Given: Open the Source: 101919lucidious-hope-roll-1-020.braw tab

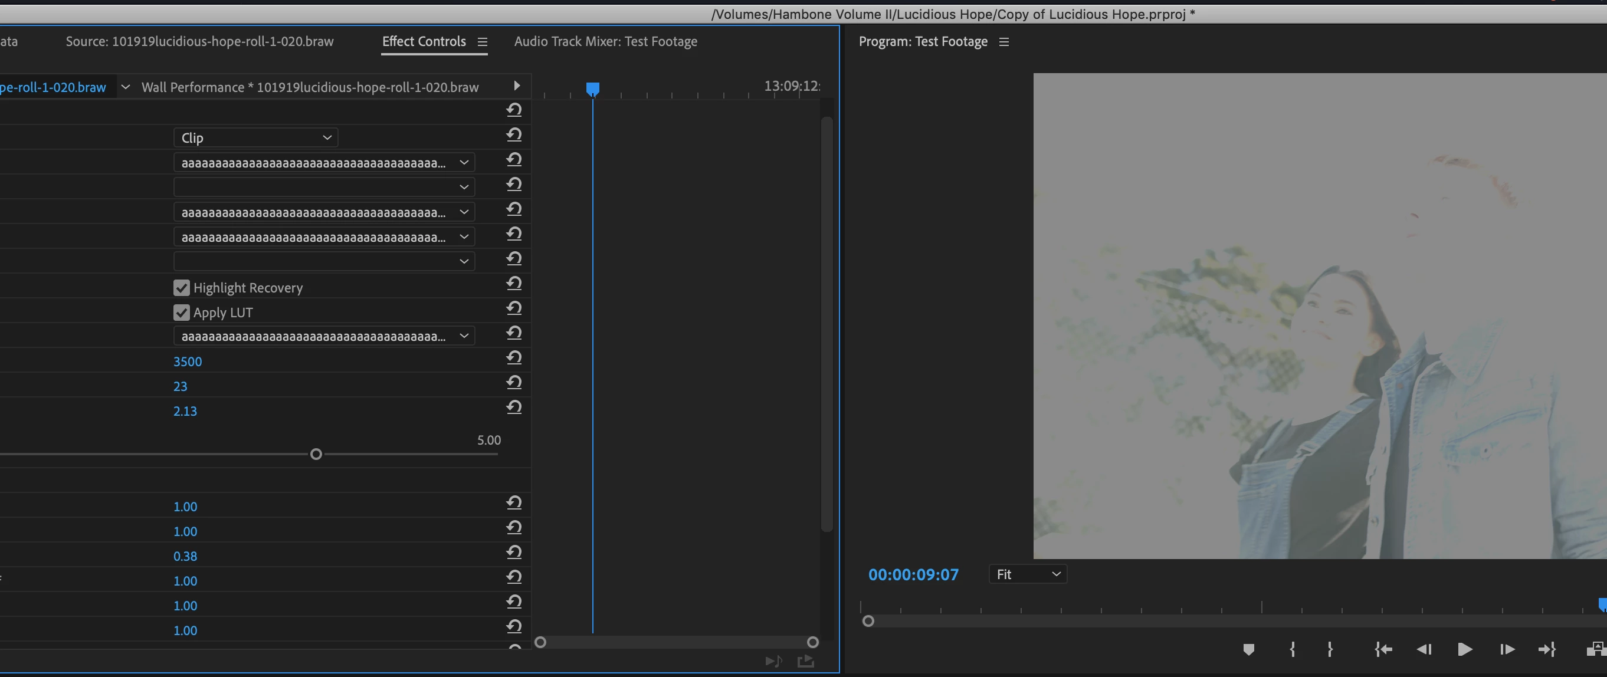Looking at the screenshot, I should pos(199,41).
